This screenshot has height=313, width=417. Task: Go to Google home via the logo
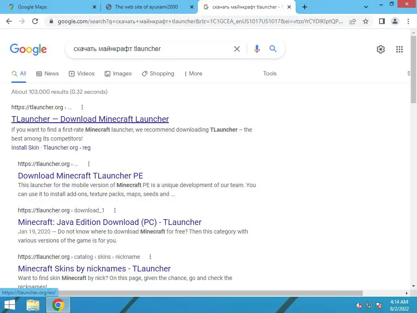tap(28, 49)
